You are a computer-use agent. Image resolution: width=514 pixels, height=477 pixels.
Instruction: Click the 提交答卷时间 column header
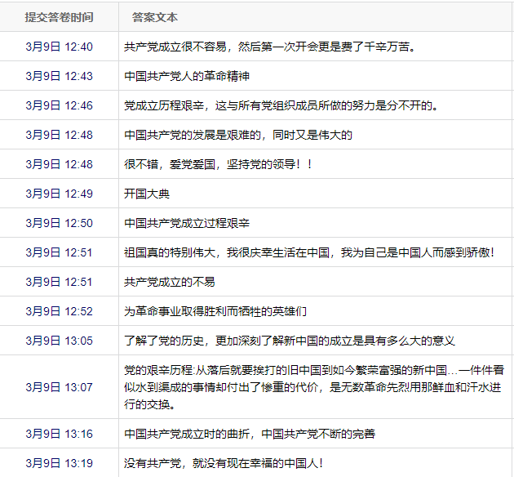(x=59, y=17)
